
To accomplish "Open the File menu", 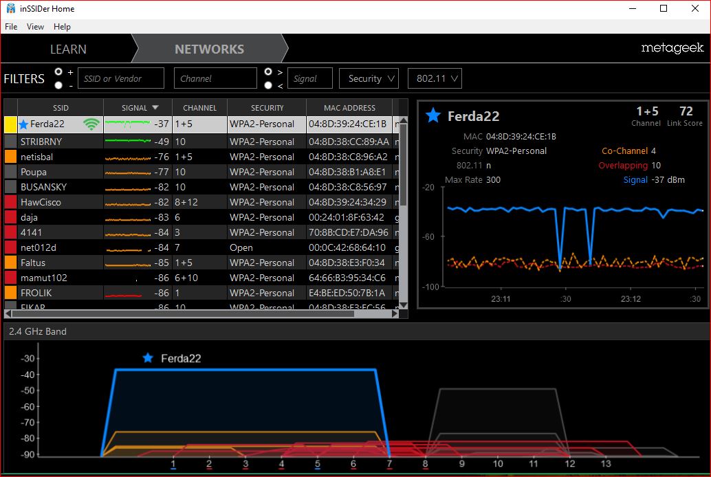I will 11,27.
